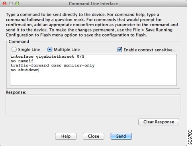
Task: Click the traffic-forward cxsc monitor-only line
Action: pyautogui.click(x=53, y=66)
